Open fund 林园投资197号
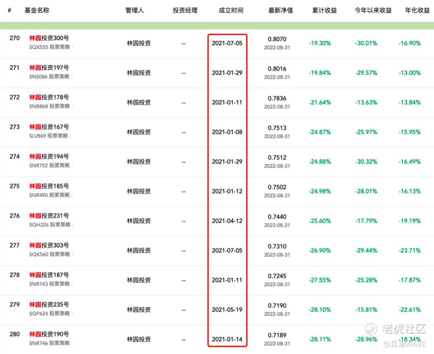The width and height of the screenshot is (434, 354). click(x=49, y=68)
